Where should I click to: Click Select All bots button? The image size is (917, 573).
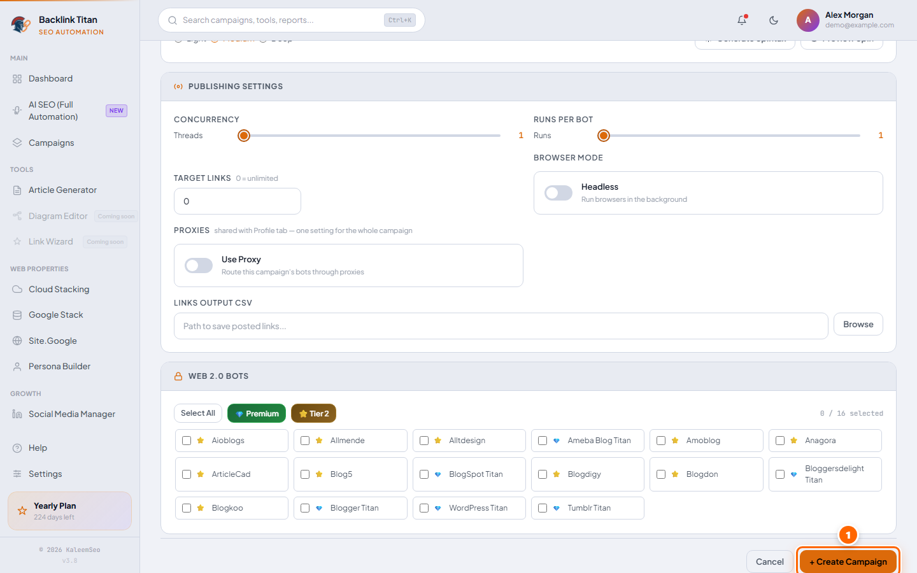coord(198,413)
